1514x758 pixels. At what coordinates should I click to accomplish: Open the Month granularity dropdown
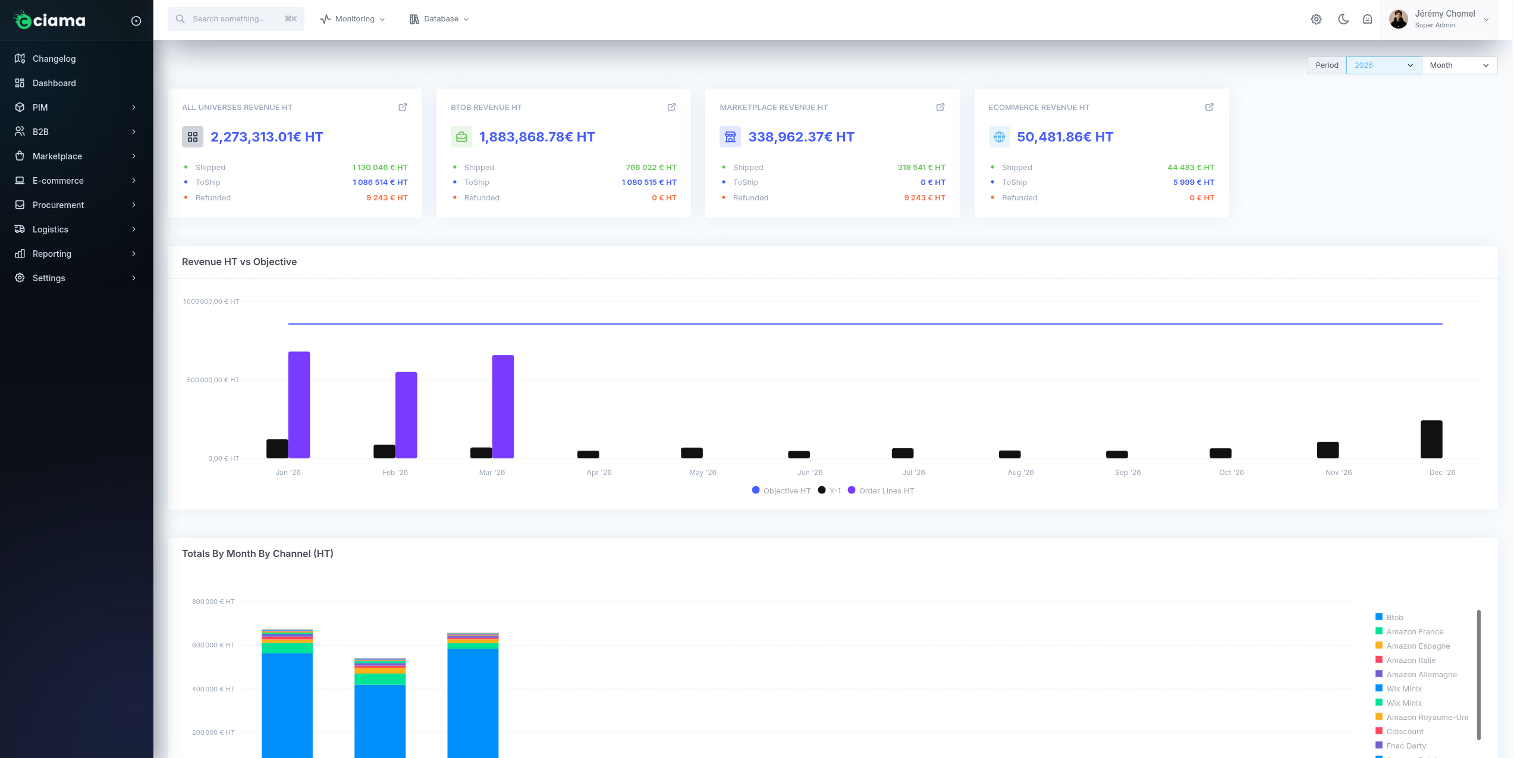pos(1459,65)
